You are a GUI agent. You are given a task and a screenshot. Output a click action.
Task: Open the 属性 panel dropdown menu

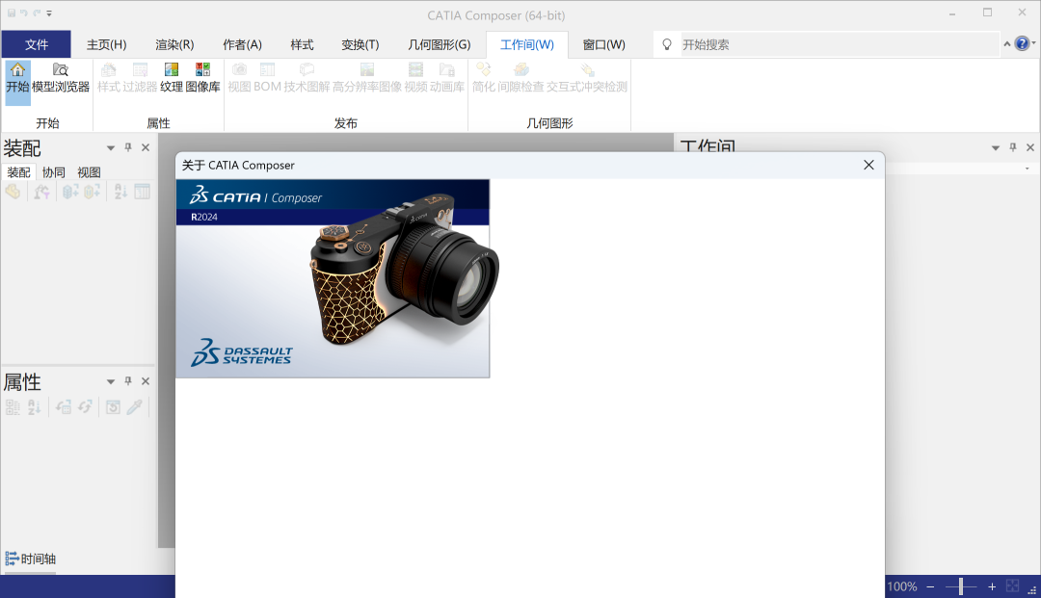(x=110, y=381)
